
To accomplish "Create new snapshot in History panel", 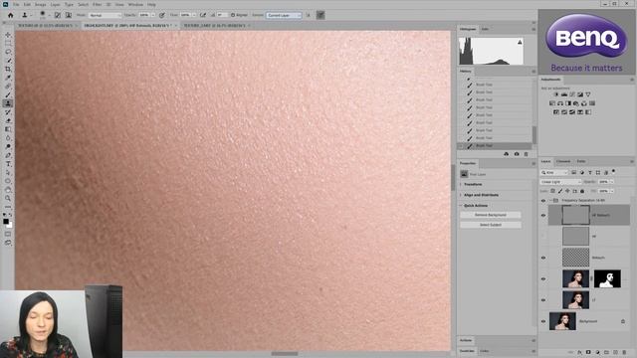I will (x=517, y=154).
